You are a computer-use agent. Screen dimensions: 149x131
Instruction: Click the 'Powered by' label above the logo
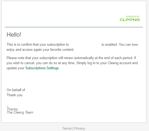[x=133, y=17]
